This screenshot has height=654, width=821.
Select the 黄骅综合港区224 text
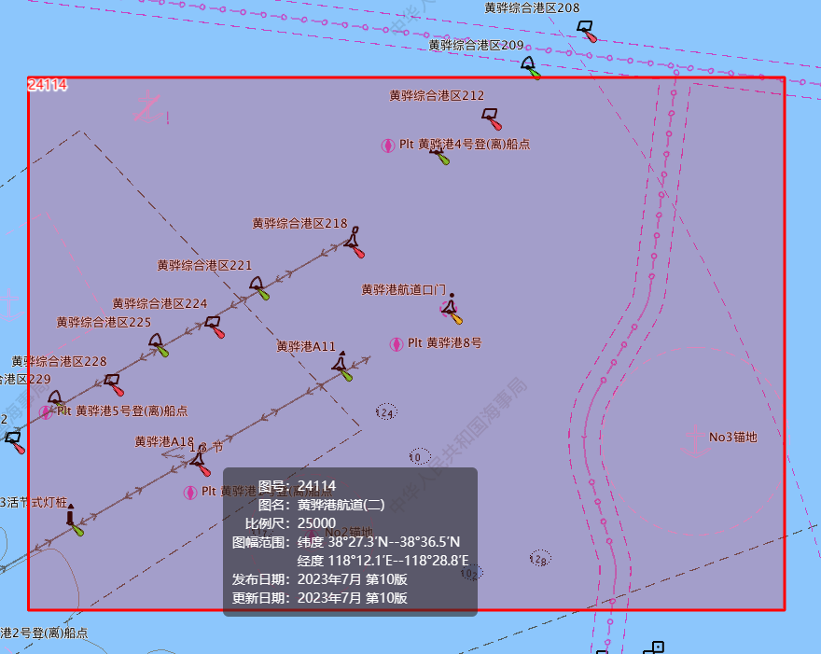[x=160, y=304]
